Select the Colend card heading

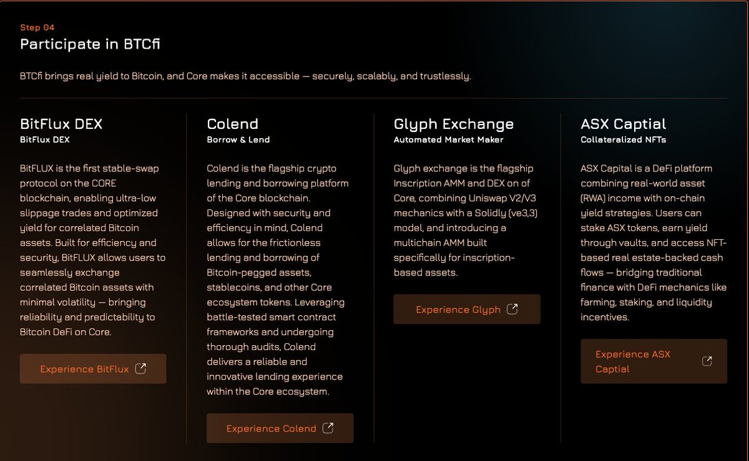(232, 123)
